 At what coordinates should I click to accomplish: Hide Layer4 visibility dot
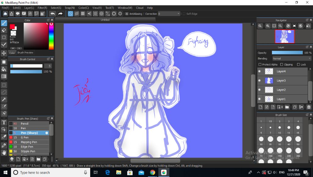tap(259, 71)
